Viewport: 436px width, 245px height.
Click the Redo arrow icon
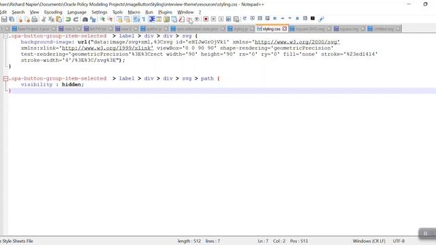point(76,19)
